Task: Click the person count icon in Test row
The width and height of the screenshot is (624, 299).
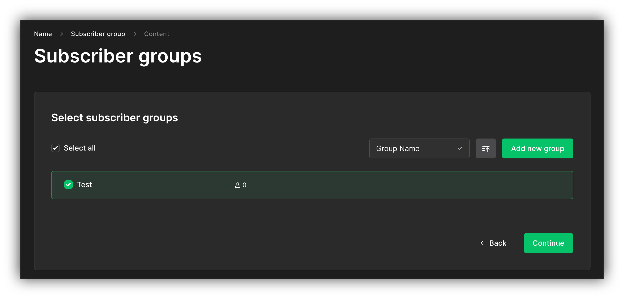Action: pos(237,185)
